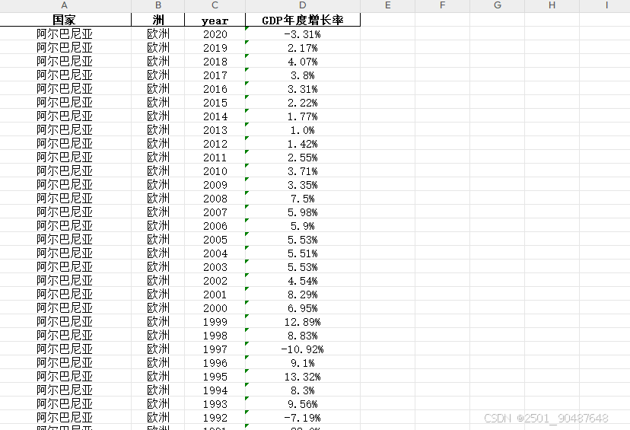The height and width of the screenshot is (430, 630).
Task: Select column G header
Action: click(x=498, y=5)
